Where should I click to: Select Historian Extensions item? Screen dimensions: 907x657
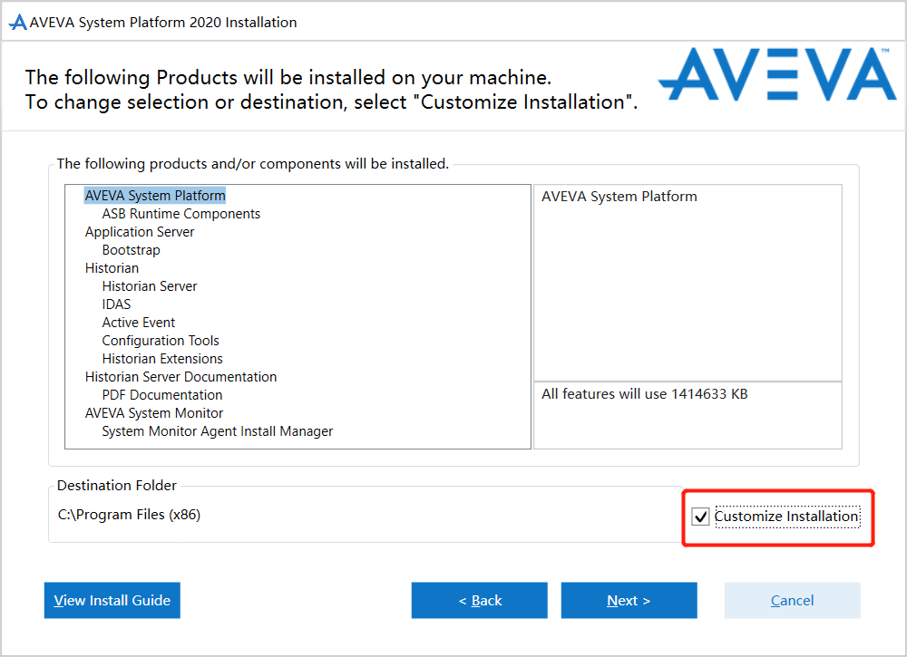[162, 359]
